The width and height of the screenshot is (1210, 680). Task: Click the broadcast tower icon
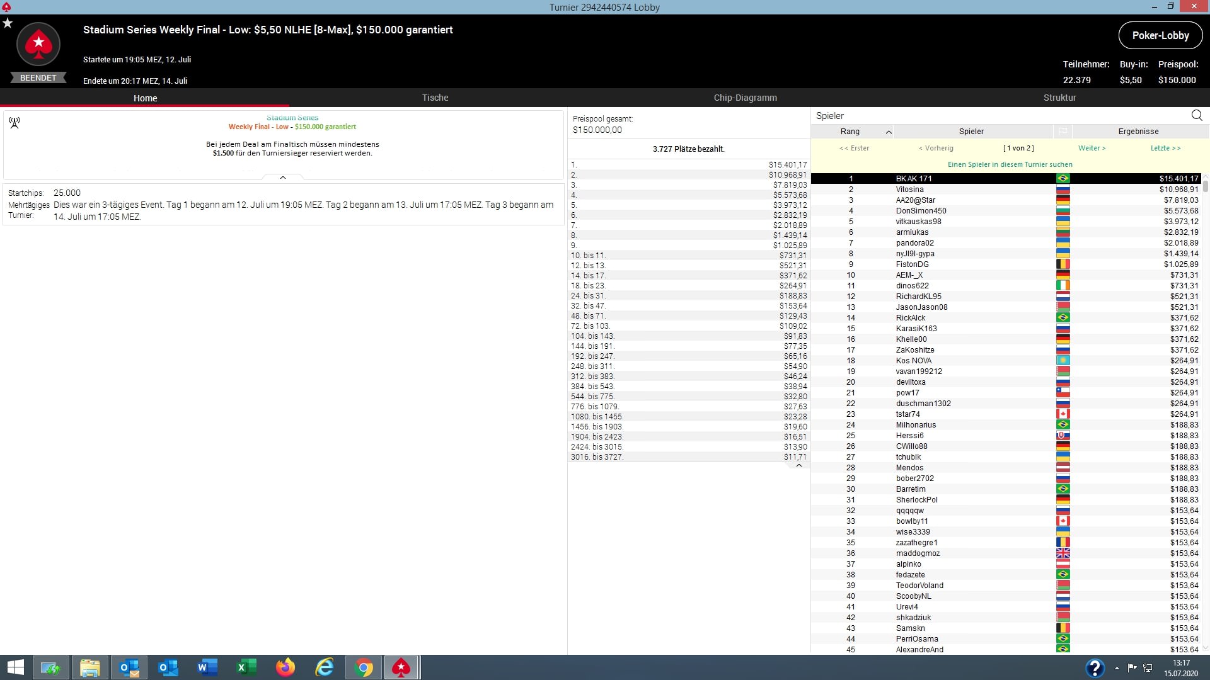coord(14,122)
